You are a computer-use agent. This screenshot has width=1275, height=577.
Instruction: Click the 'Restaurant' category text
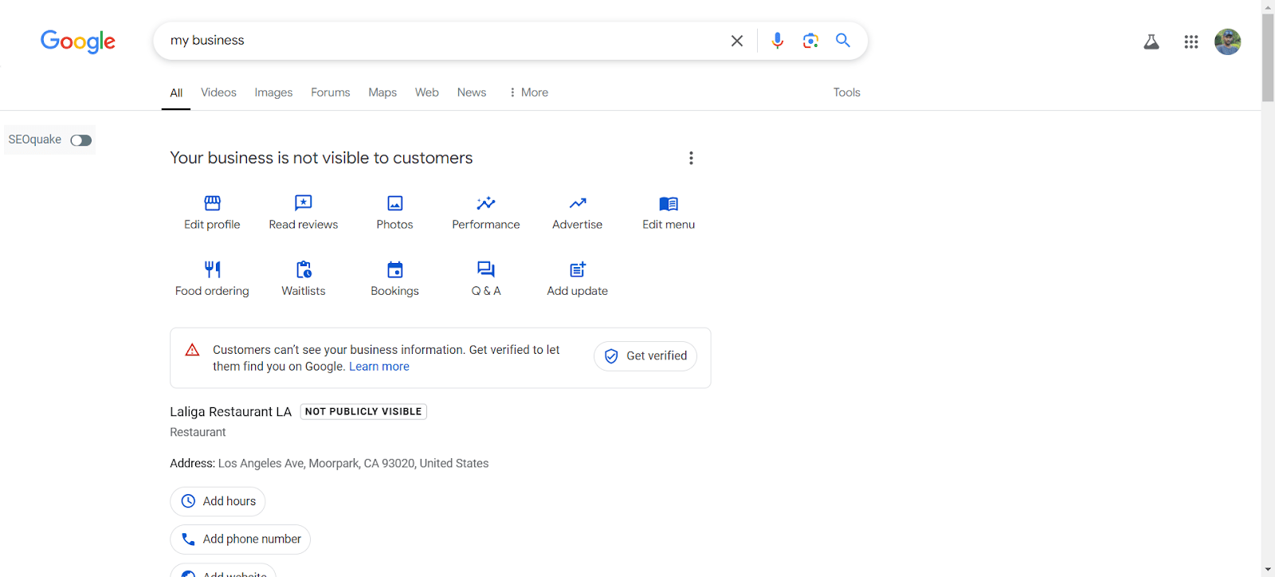coord(198,432)
